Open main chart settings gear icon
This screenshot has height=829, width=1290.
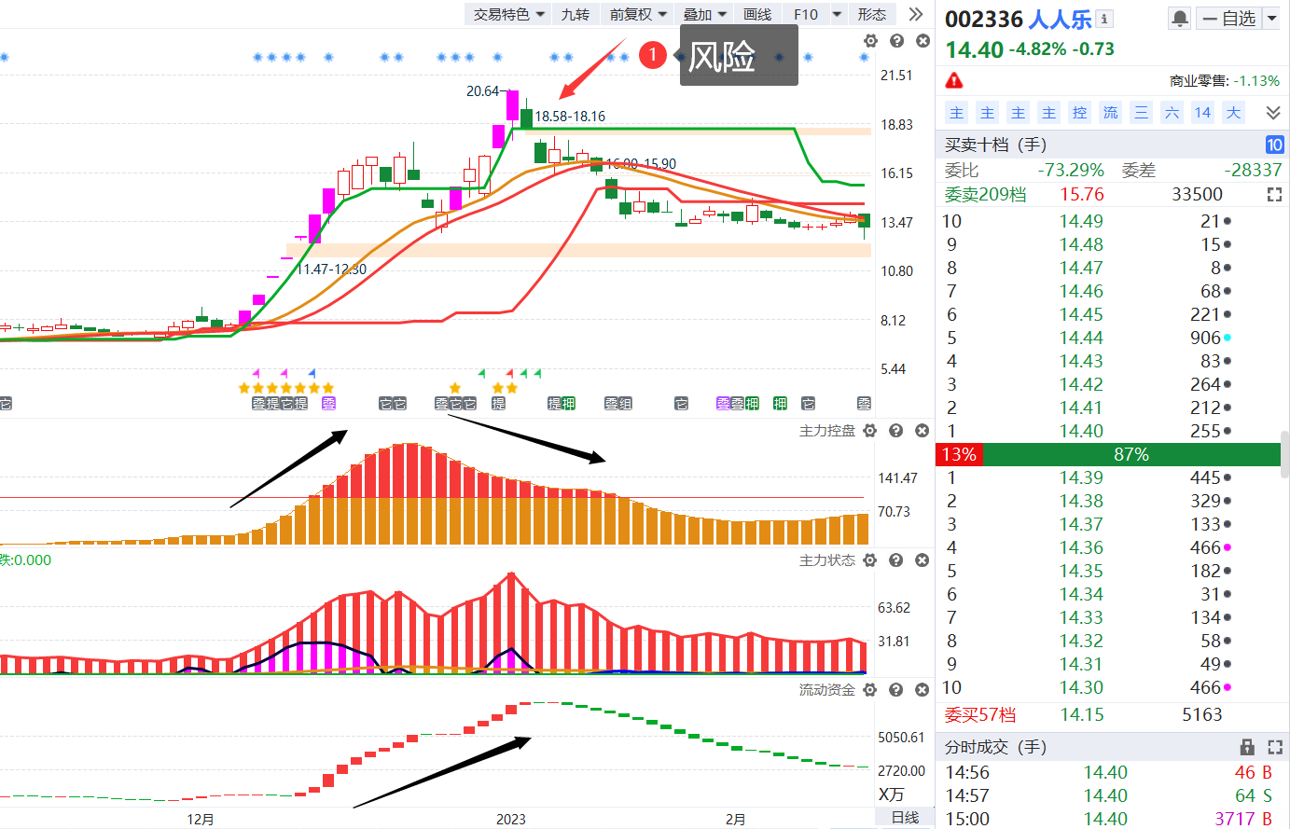pyautogui.click(x=870, y=41)
